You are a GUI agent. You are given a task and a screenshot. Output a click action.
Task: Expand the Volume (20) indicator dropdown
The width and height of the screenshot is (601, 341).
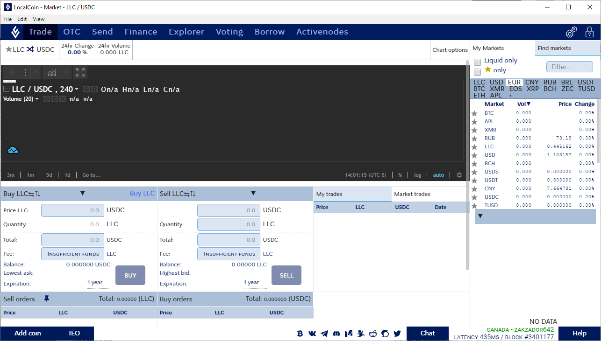[x=37, y=99]
